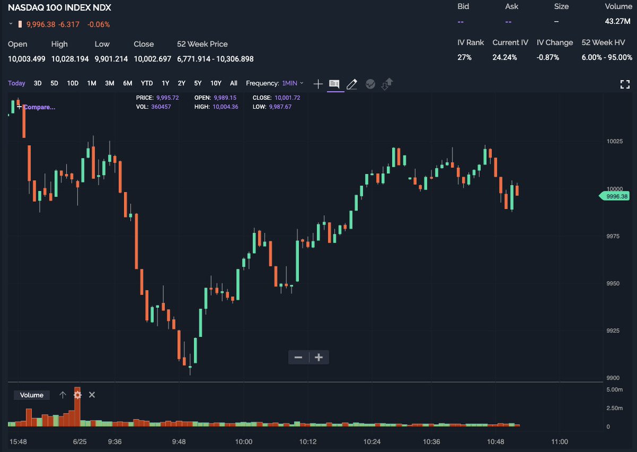
Task: Switch chart range to YTD
Action: [x=147, y=83]
